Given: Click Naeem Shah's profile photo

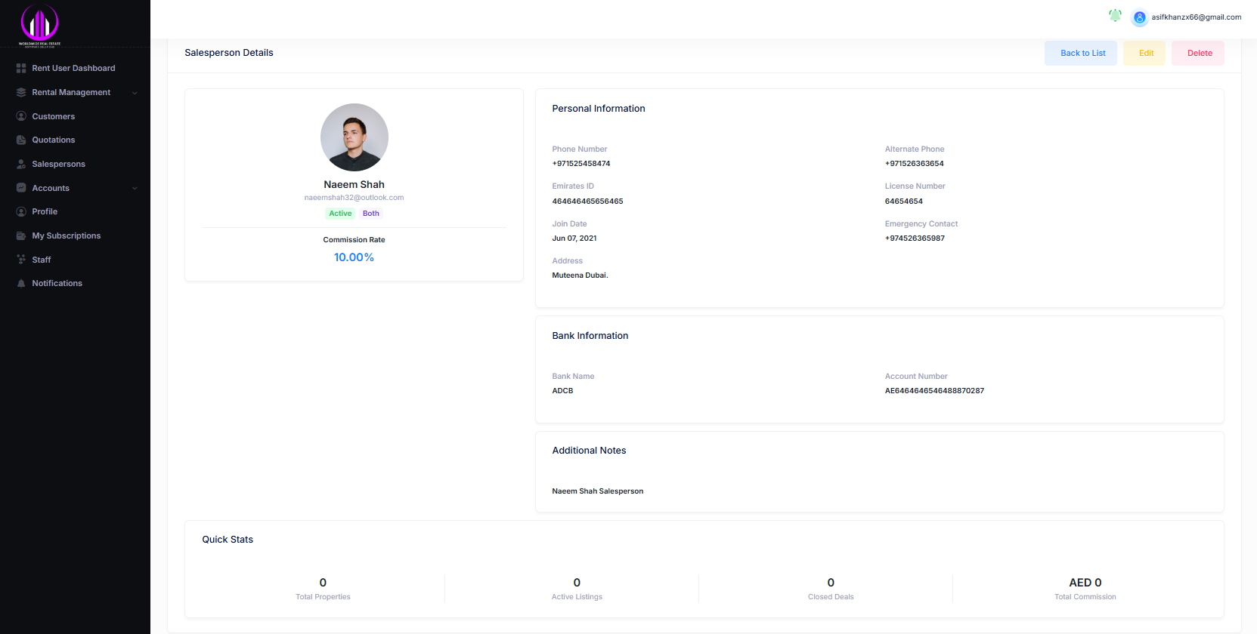Looking at the screenshot, I should click(354, 137).
